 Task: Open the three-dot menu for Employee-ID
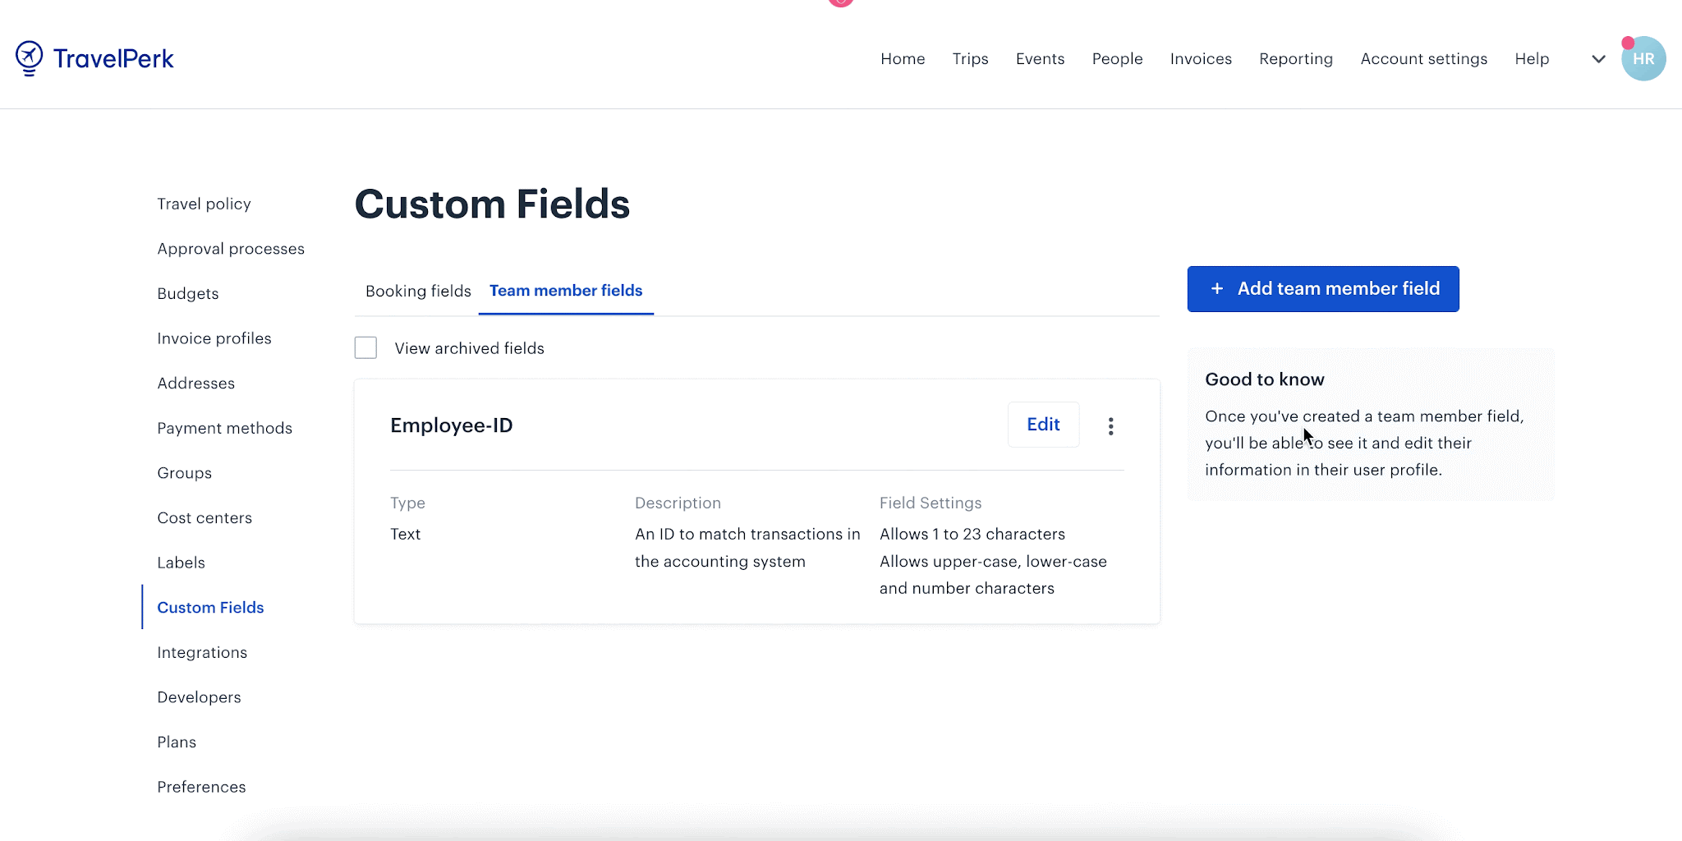click(1110, 425)
